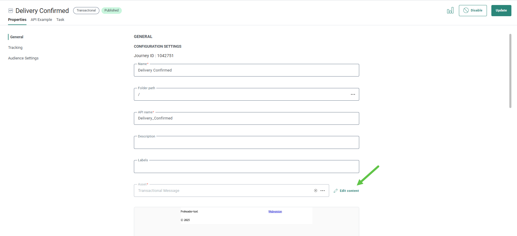This screenshot has height=236, width=517.
Task: Clear the Asset field with the X icon
Action: (x=316, y=191)
